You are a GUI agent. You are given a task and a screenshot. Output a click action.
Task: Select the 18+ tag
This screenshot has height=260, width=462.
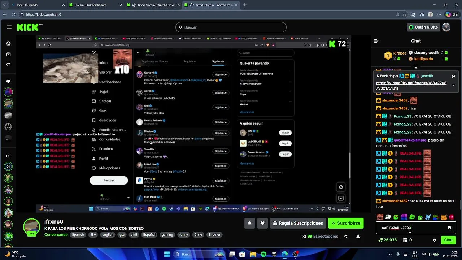click(x=93, y=235)
